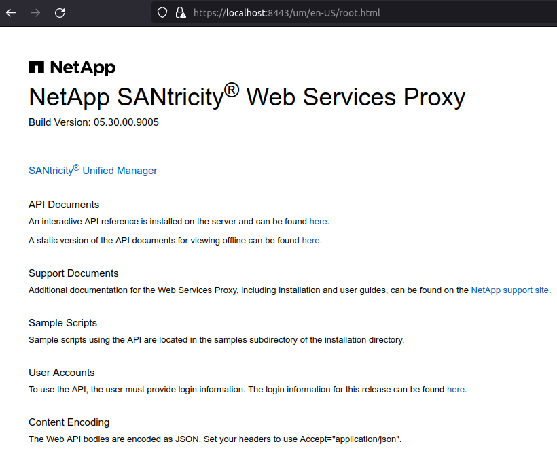
Task: Open the static API documents 'here' link
Action: click(x=310, y=241)
